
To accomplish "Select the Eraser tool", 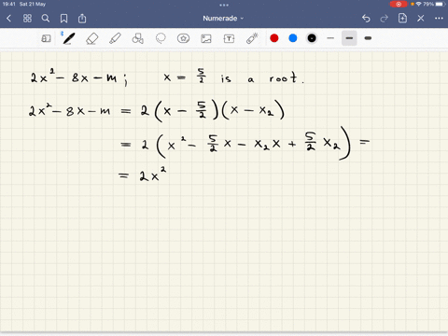I will tap(92, 38).
